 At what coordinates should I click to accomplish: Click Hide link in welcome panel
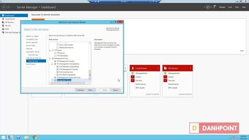(x=242, y=51)
